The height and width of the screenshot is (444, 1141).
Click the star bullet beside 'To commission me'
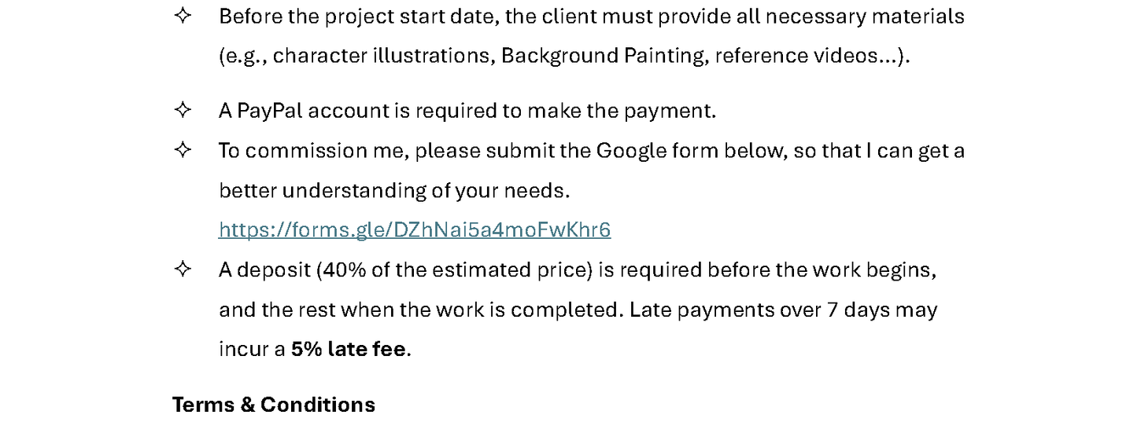[x=183, y=149]
